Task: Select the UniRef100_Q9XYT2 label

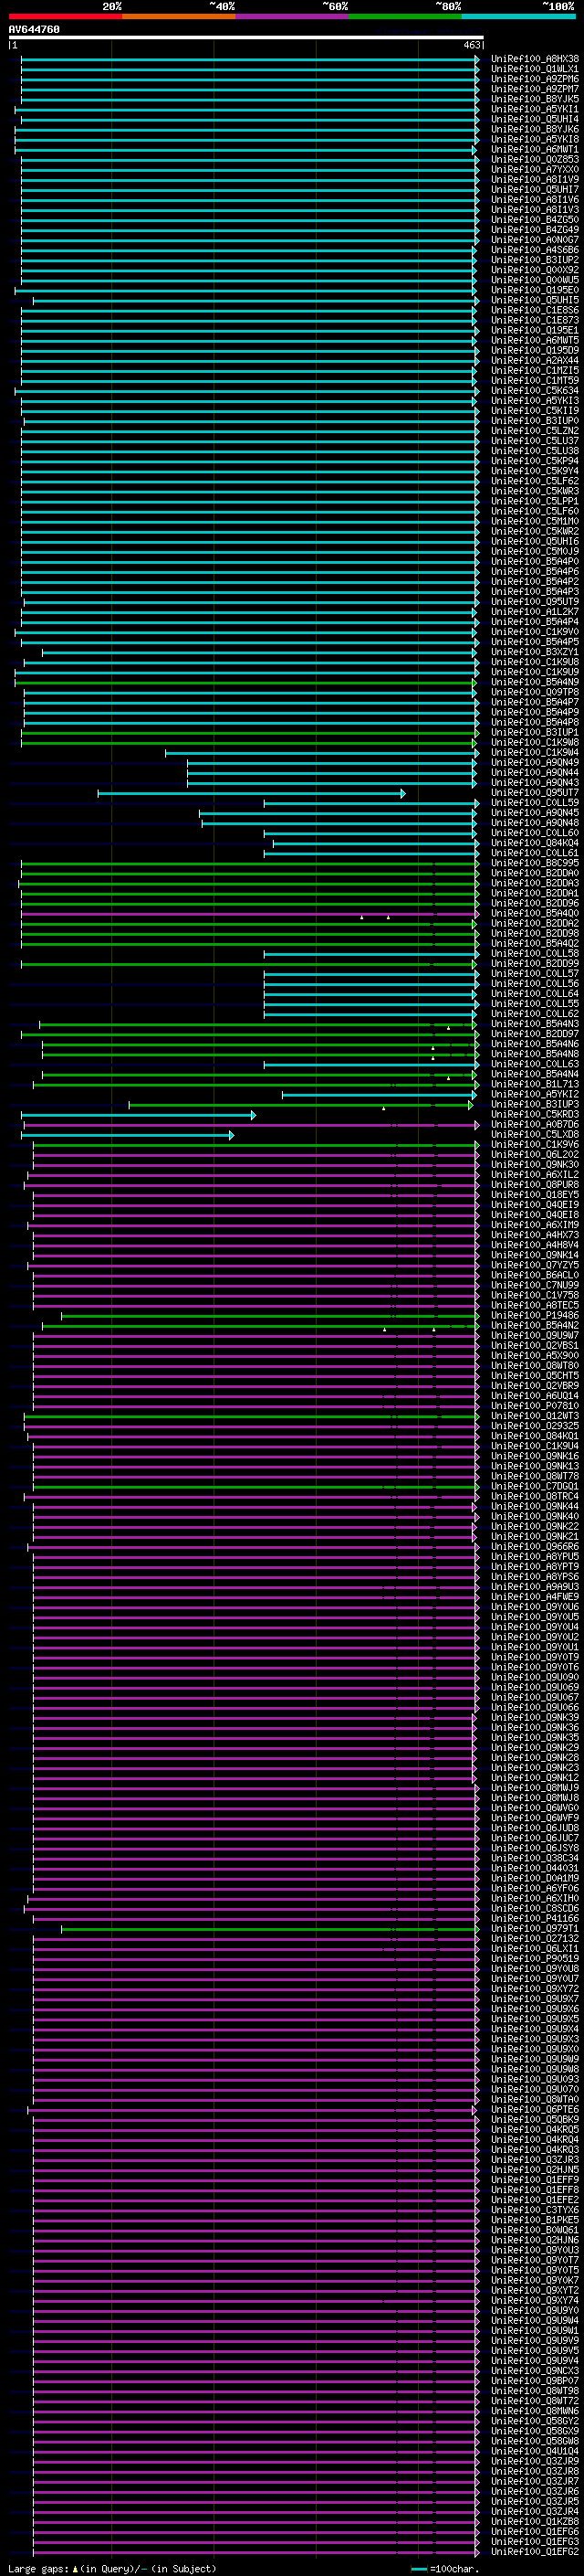Action: [535, 2291]
